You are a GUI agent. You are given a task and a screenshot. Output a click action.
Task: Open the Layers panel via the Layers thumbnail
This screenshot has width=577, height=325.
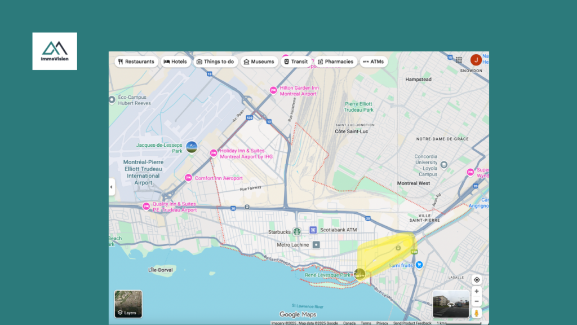[127, 304]
